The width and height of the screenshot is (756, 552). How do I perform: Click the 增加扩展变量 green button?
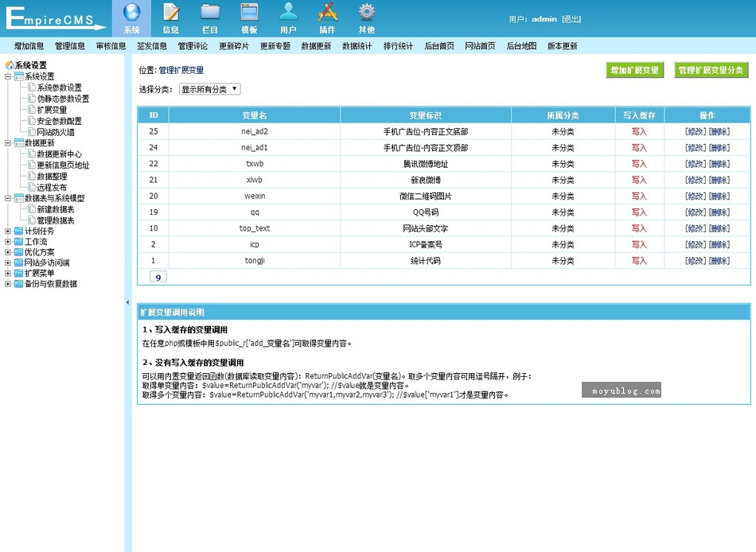(x=635, y=70)
